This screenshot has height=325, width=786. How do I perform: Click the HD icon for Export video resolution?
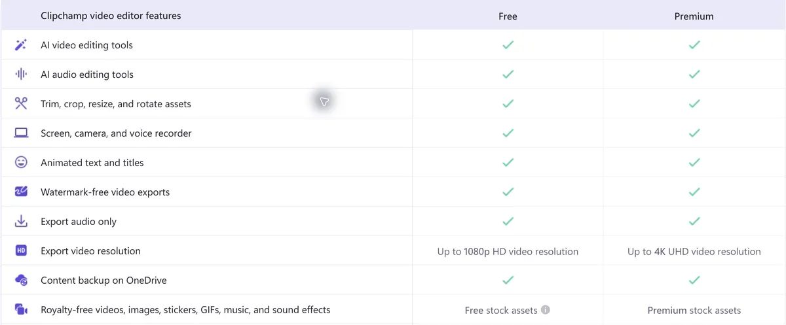[x=21, y=251]
